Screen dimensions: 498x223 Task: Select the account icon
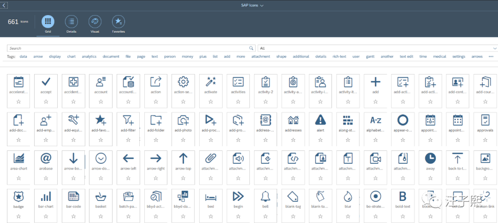[x=101, y=82]
